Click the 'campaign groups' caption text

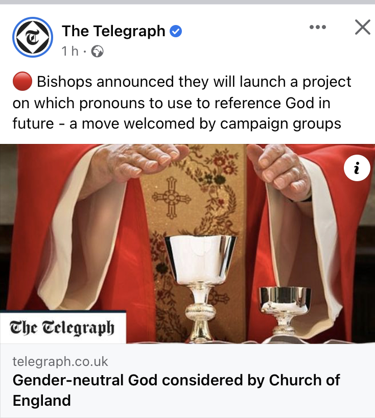point(280,124)
